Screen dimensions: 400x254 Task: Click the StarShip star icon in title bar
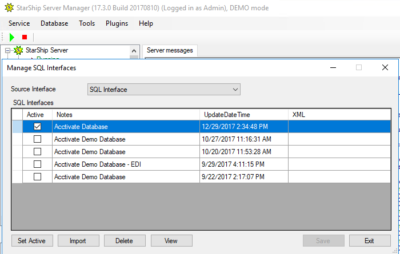(x=9, y=7)
